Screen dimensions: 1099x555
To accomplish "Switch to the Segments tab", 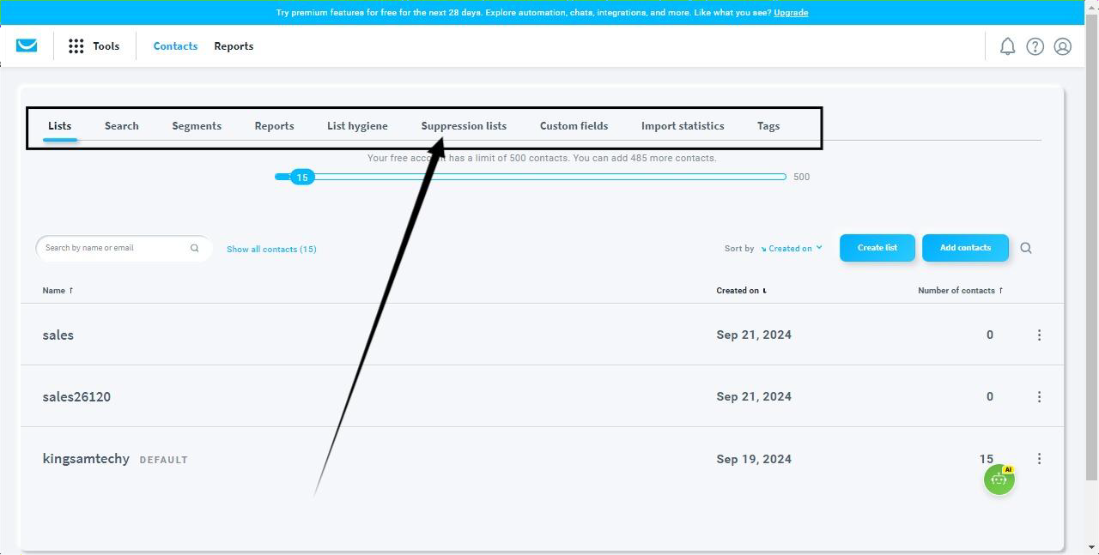I will click(197, 126).
